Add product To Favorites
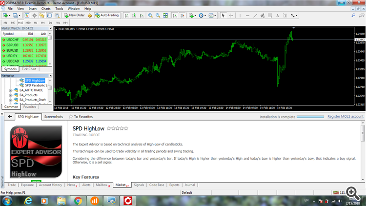The image size is (366, 206). pyautogui.click(x=81, y=117)
